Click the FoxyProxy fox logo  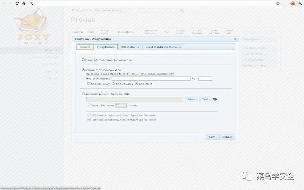click(x=32, y=26)
